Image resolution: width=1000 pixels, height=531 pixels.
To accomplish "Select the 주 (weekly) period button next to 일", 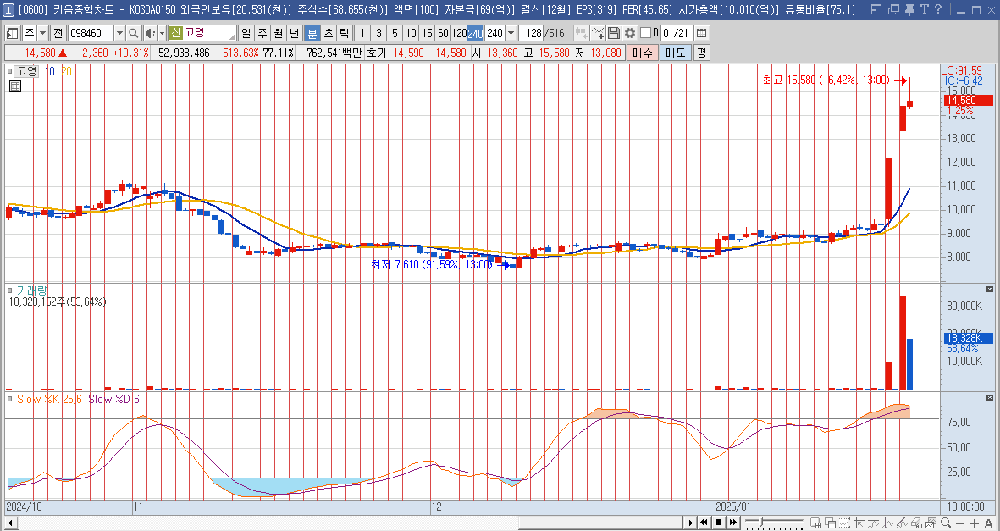I will (x=262, y=33).
